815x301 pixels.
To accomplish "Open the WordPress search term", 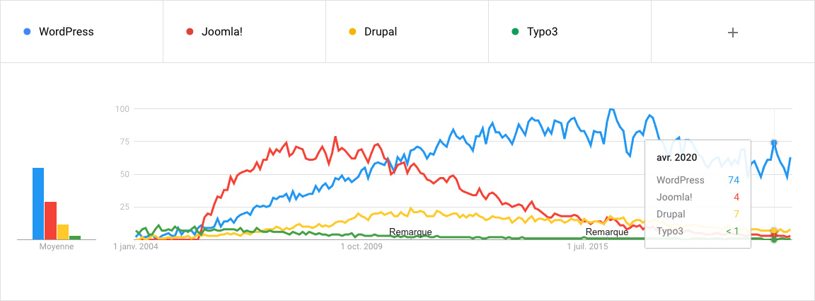I will [67, 32].
